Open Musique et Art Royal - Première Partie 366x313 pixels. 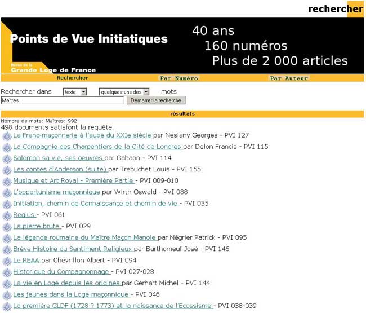point(74,180)
